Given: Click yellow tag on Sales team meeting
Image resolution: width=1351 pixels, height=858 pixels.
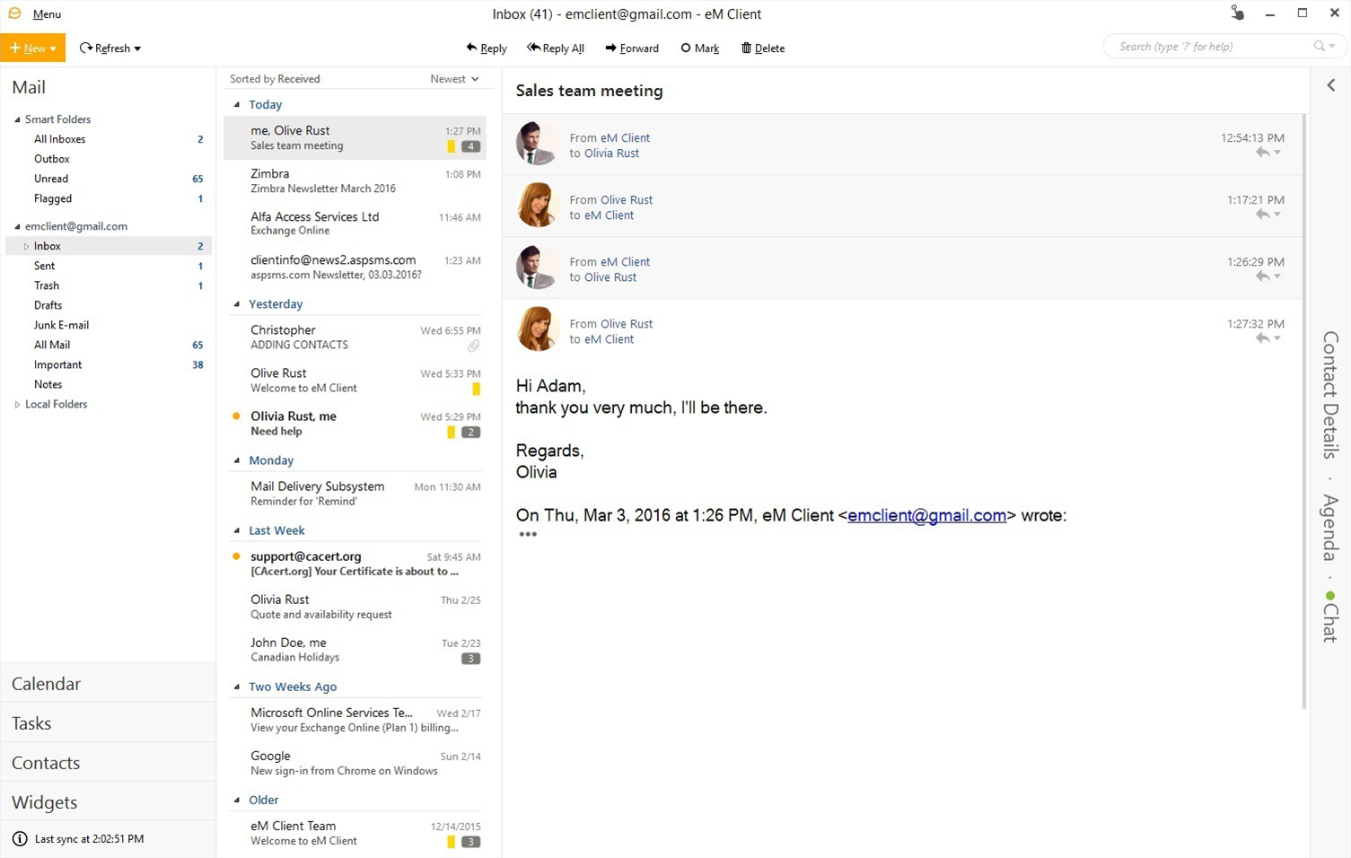Looking at the screenshot, I should 451,146.
